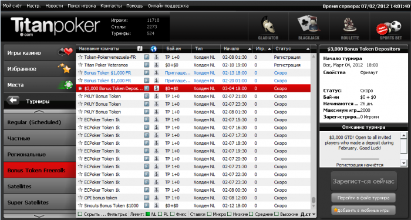This screenshot has width=411, height=220.
Task: Enable the Средние stakes checkbox
Action: [251, 214]
